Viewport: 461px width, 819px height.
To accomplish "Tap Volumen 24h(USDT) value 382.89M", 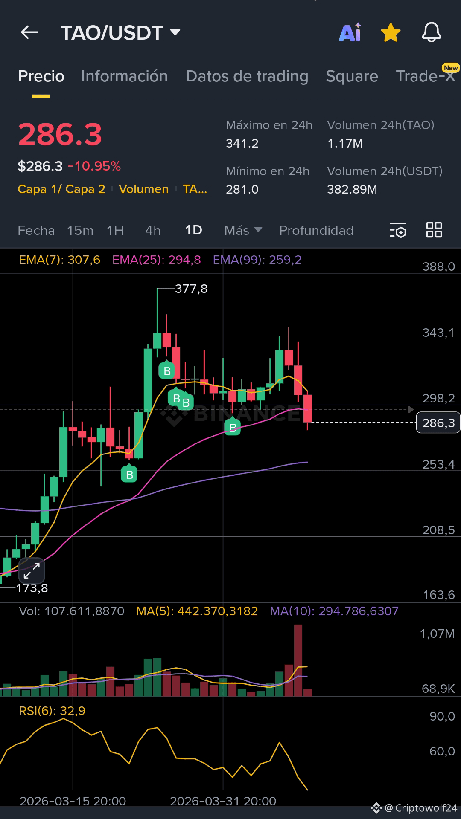I will point(352,190).
